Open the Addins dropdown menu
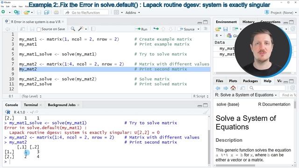Image resolution: width=299 pixels, height=168 pixels. pos(133,13)
